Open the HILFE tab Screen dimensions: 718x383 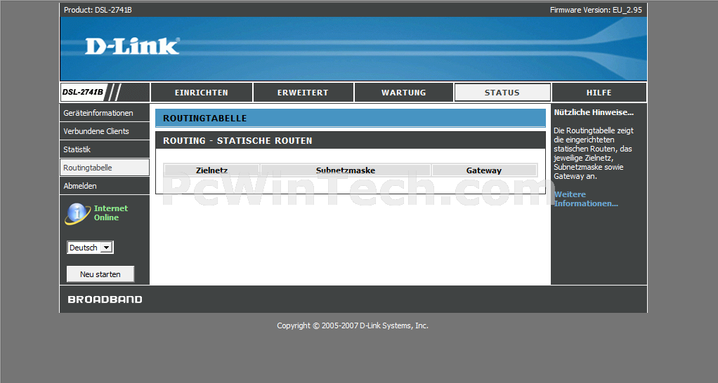[599, 93]
